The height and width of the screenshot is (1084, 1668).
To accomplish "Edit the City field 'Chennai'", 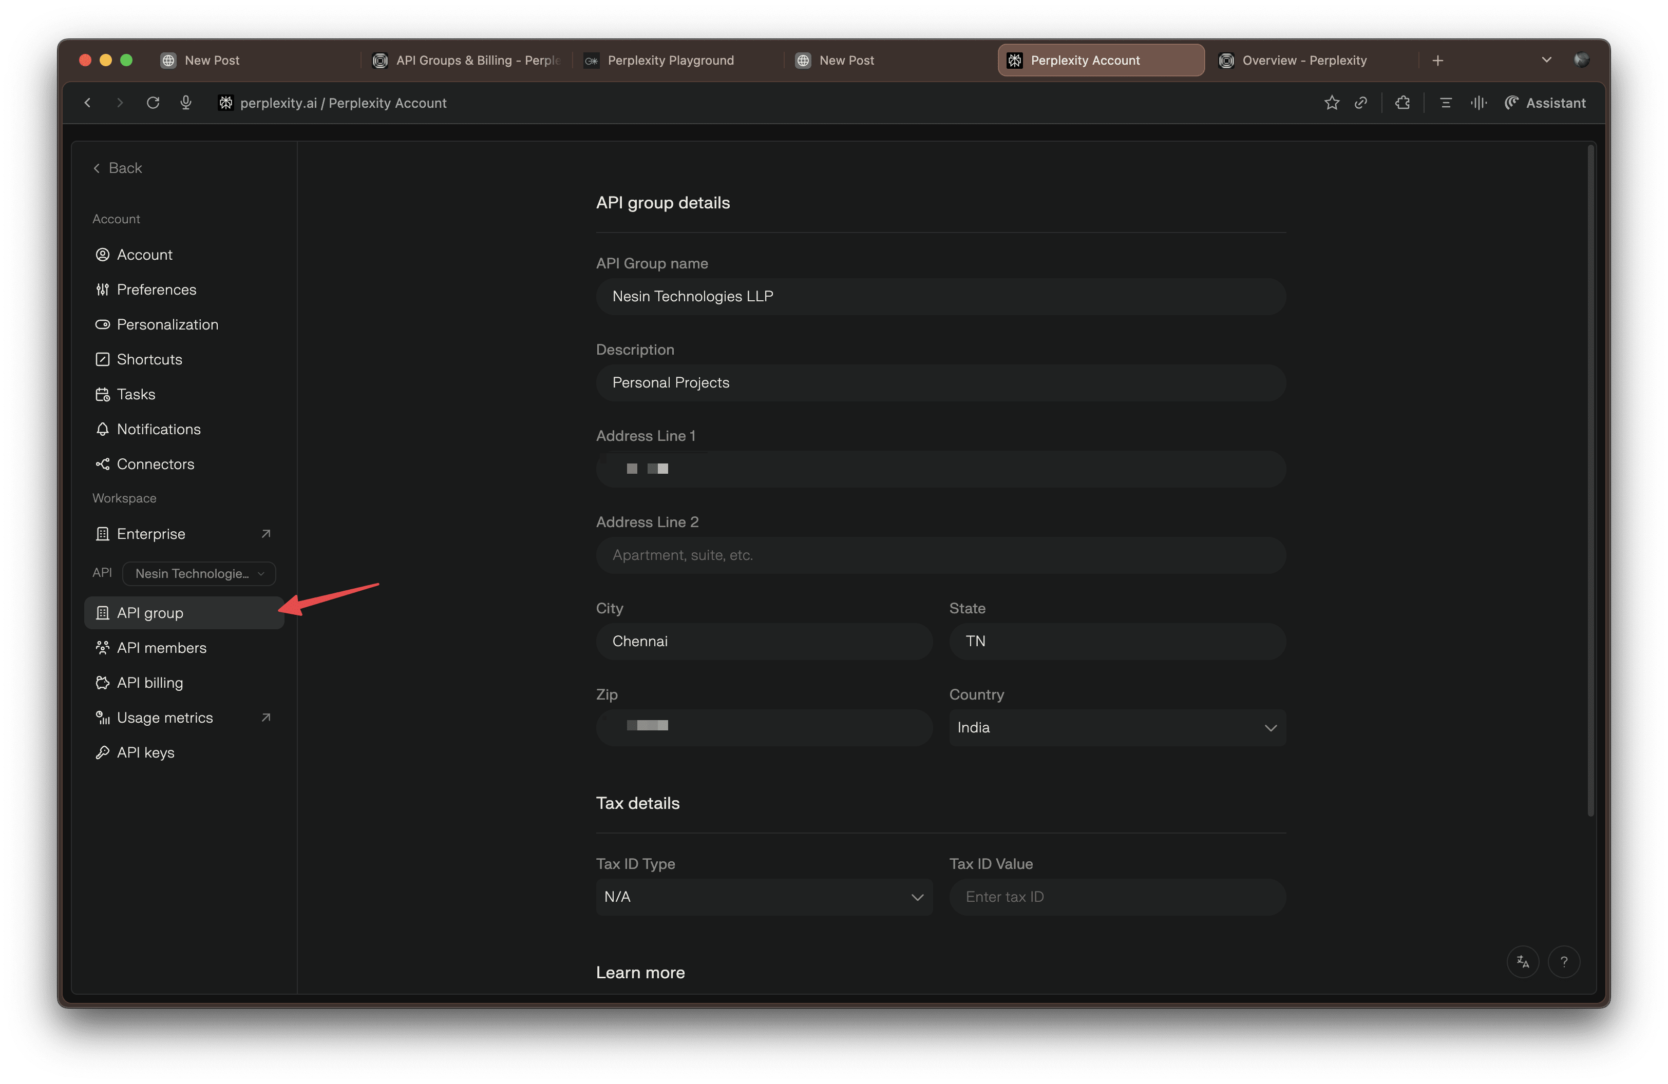I will pos(764,642).
